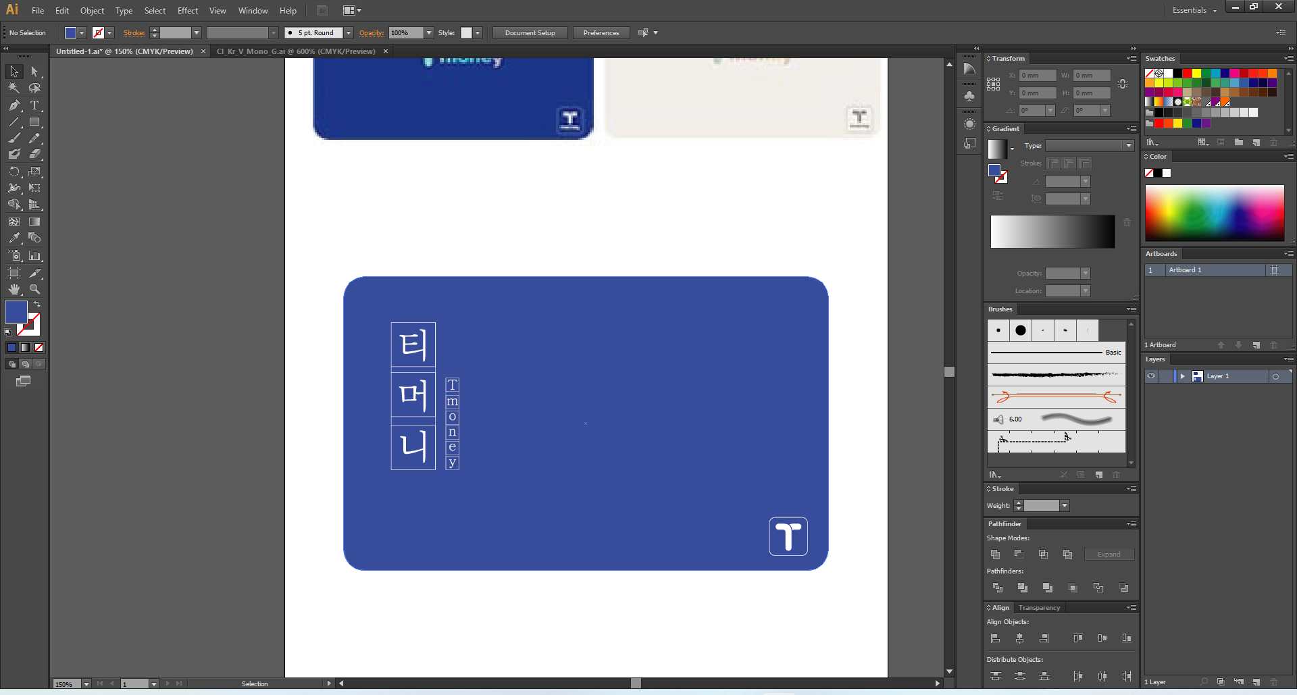Select the Basic brush stroke

1057,353
